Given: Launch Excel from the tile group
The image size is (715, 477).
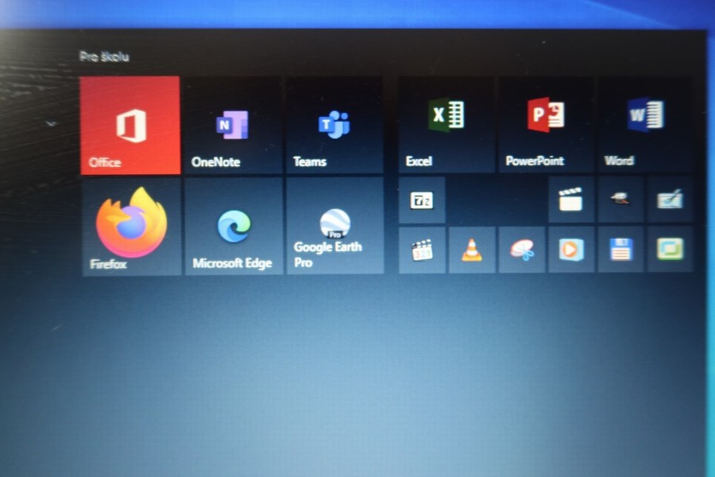Looking at the screenshot, I should (446, 125).
